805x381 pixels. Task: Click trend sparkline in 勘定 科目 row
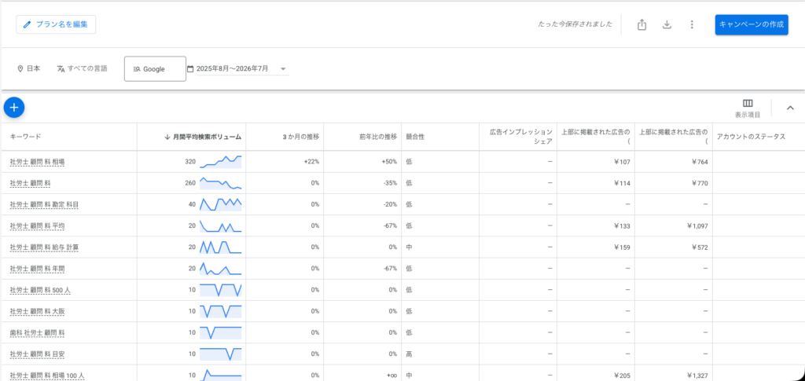coord(220,204)
